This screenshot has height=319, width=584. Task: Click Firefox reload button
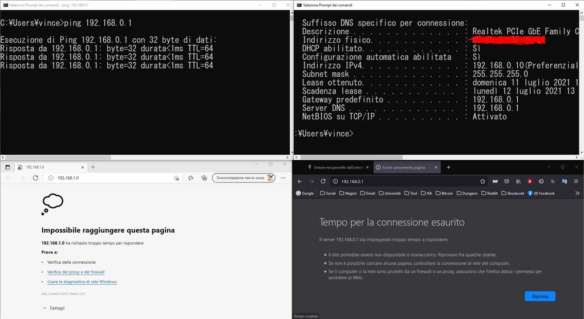coord(323,181)
